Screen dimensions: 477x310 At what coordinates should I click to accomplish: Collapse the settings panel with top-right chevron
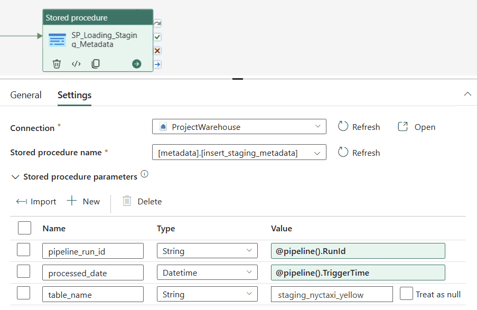tap(467, 94)
